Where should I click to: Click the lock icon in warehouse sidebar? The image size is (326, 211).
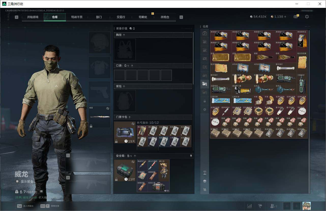click(x=205, y=101)
